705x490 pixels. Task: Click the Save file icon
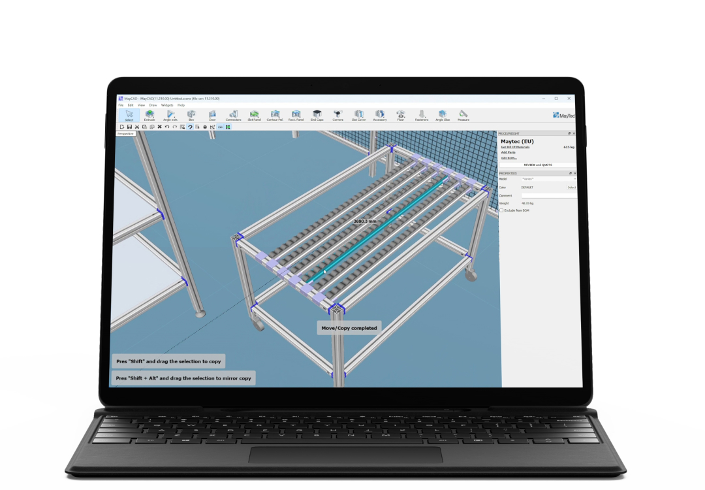pos(129,127)
